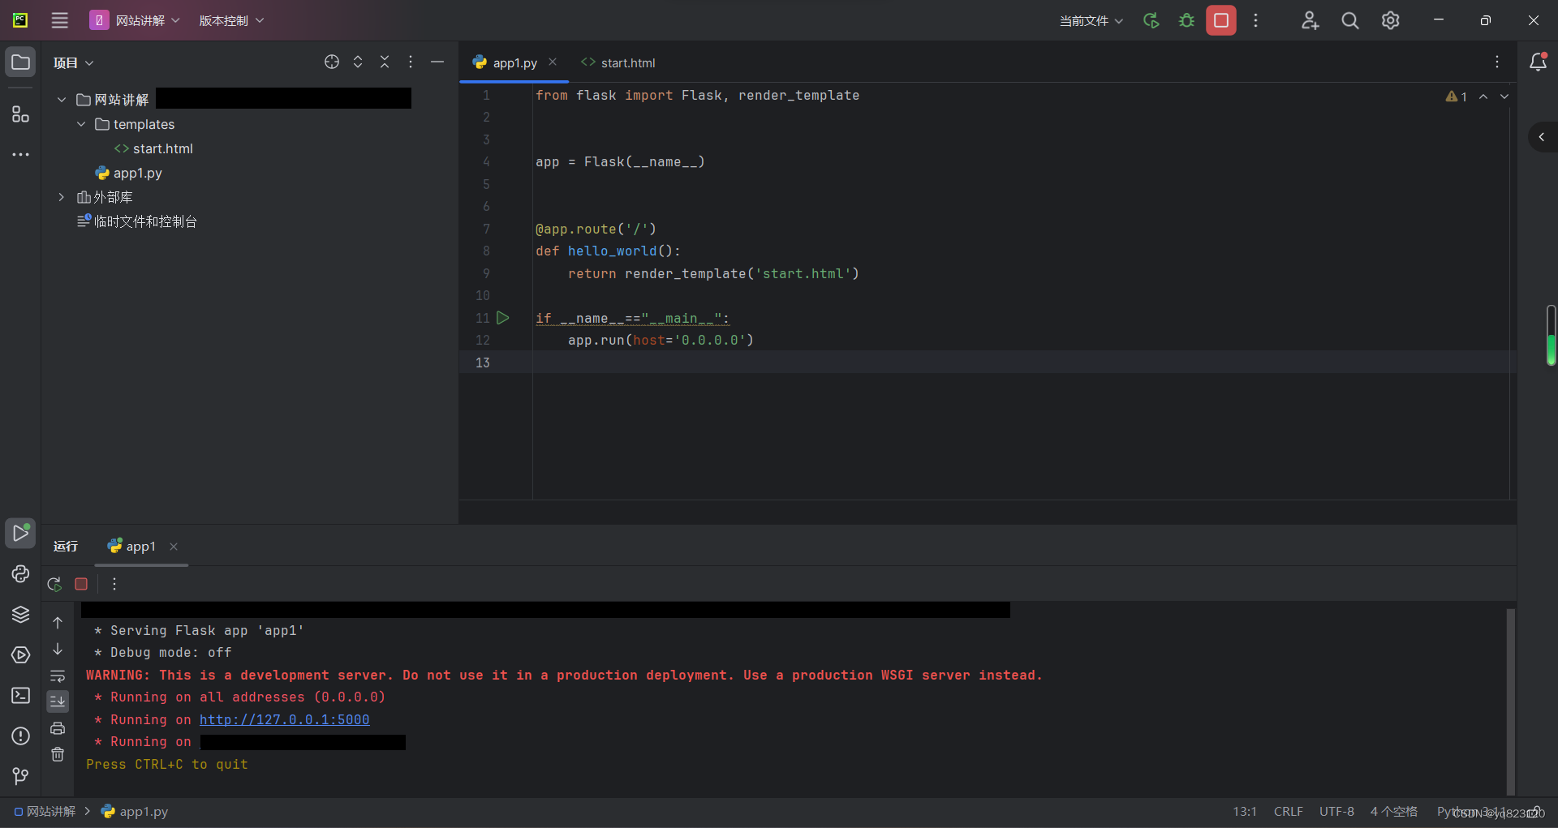Viewport: 1558px width, 828px height.
Task: Clear the run console output
Action: [58, 754]
